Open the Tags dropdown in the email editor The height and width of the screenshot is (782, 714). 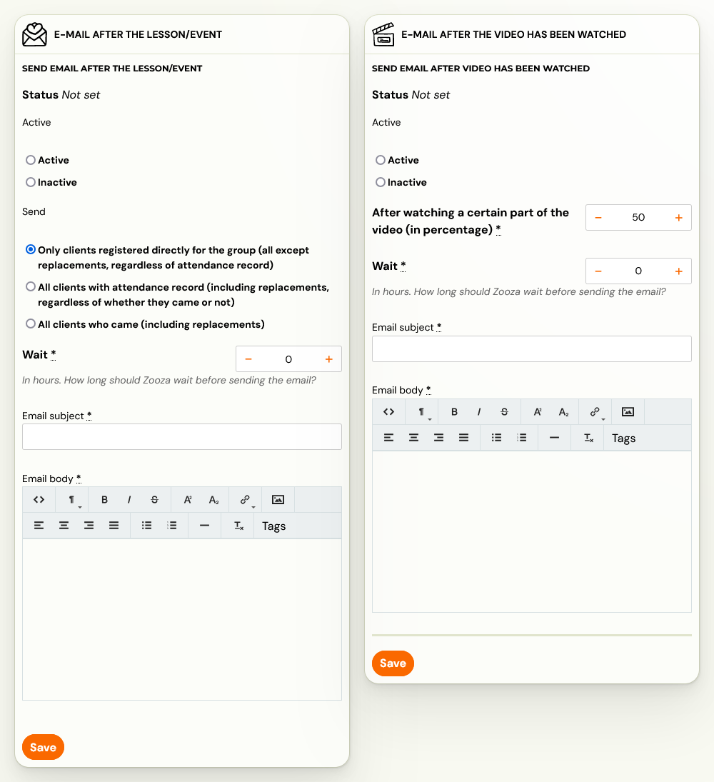pos(273,525)
